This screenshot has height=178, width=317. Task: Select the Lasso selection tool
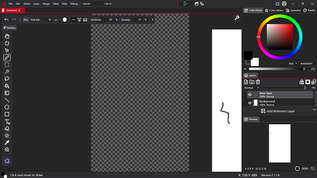point(7,79)
